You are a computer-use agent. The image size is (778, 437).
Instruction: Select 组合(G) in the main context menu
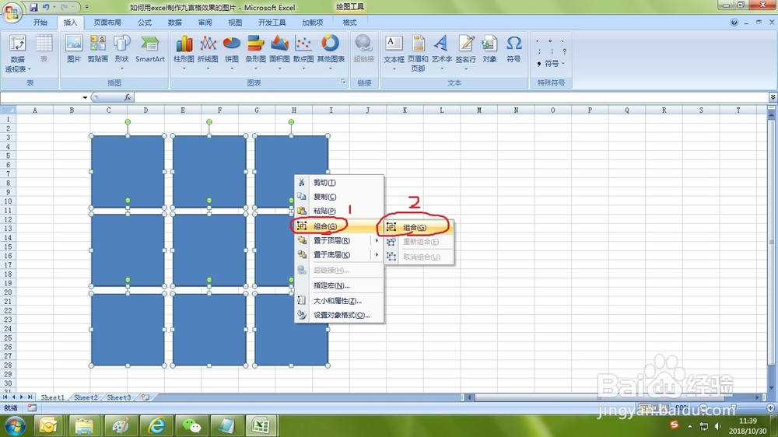coord(339,226)
